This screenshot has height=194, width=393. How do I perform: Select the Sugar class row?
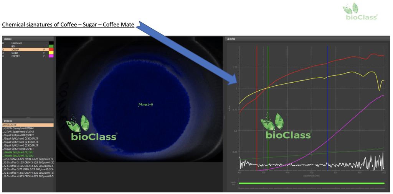click(28, 53)
